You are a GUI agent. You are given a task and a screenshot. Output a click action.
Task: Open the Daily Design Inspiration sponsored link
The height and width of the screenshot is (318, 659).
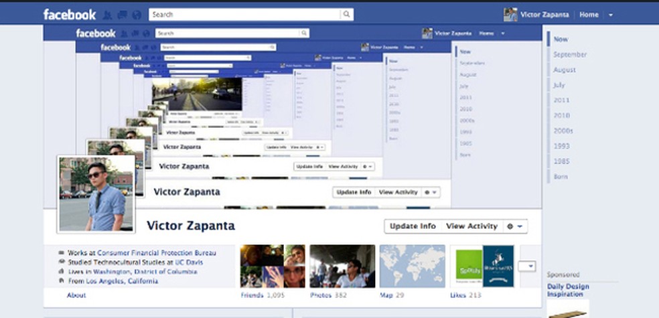568,291
